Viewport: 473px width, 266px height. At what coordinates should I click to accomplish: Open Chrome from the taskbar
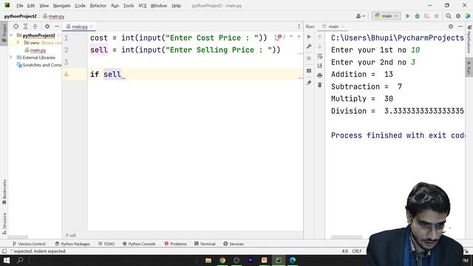[x=222, y=260]
